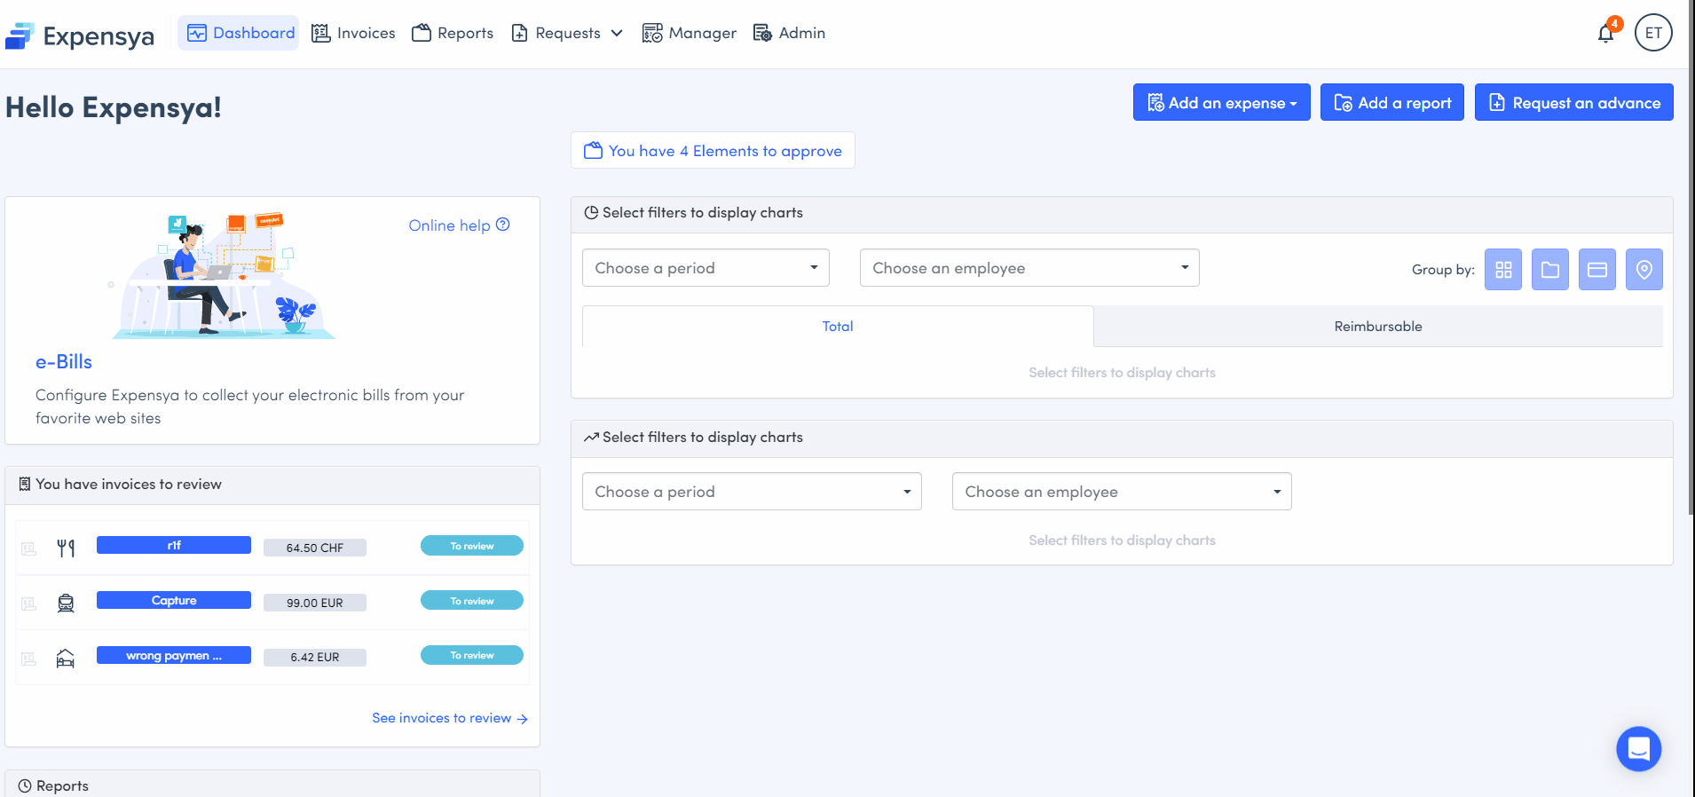The width and height of the screenshot is (1695, 797).
Task: Open the Add an expense dropdown
Action: click(1221, 103)
